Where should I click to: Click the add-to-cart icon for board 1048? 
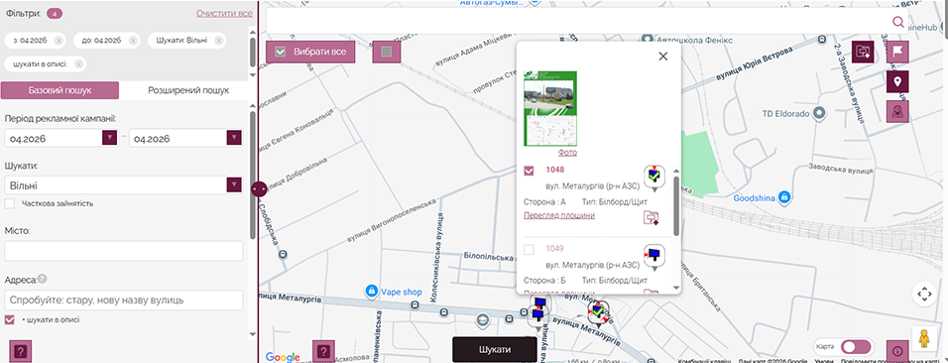click(x=652, y=217)
